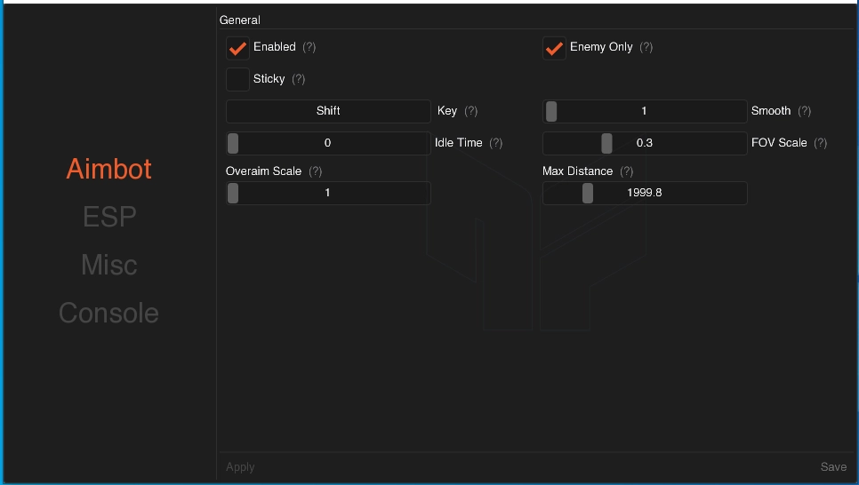Enable the Sticky checkbox

pyautogui.click(x=237, y=80)
